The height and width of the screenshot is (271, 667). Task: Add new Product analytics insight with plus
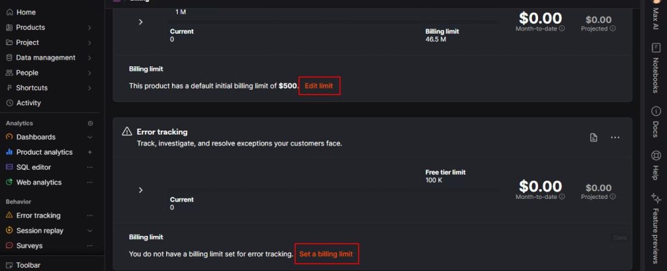[90, 152]
